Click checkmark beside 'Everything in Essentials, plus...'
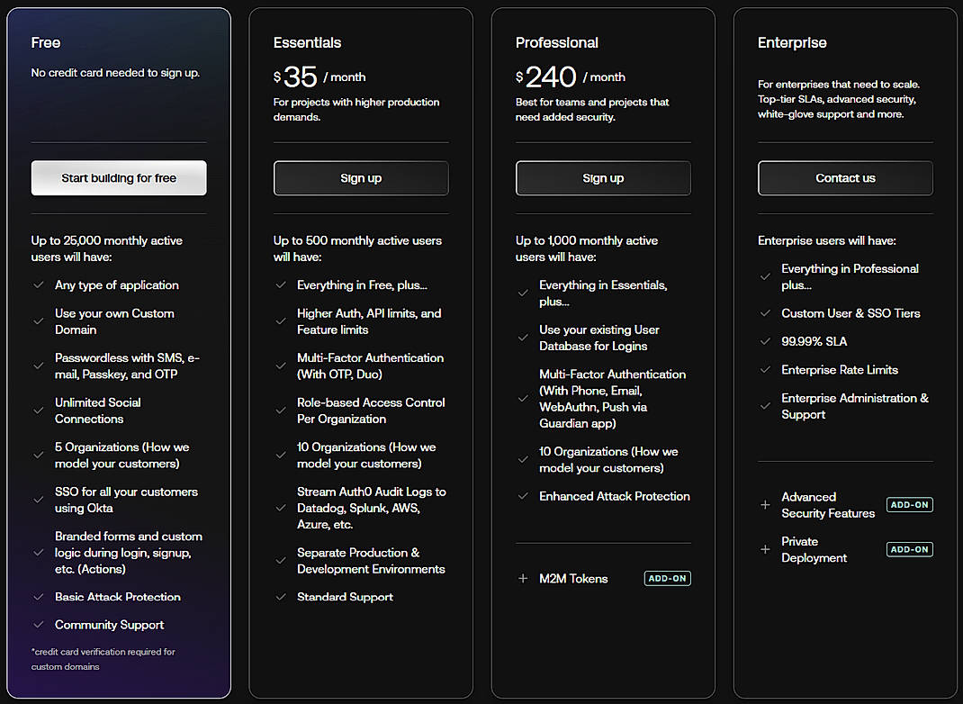Image resolution: width=963 pixels, height=704 pixels. 523,293
